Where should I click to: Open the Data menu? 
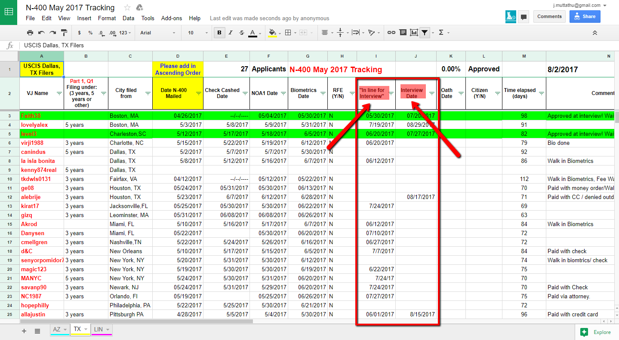point(128,18)
